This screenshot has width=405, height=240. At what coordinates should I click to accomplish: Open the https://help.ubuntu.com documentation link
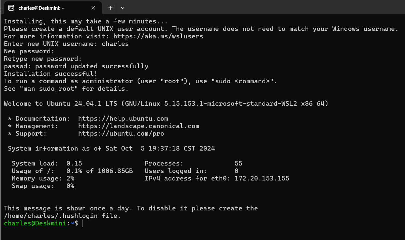click(123, 119)
